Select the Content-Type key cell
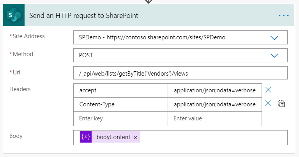The image size is (299, 157). point(120,104)
